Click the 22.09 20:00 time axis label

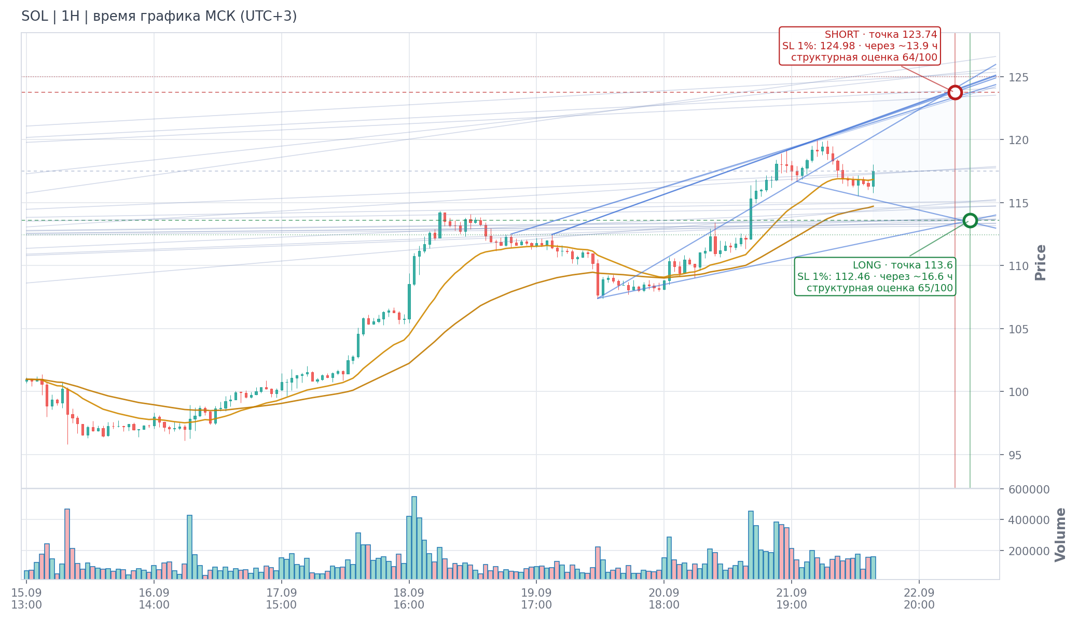[919, 598]
